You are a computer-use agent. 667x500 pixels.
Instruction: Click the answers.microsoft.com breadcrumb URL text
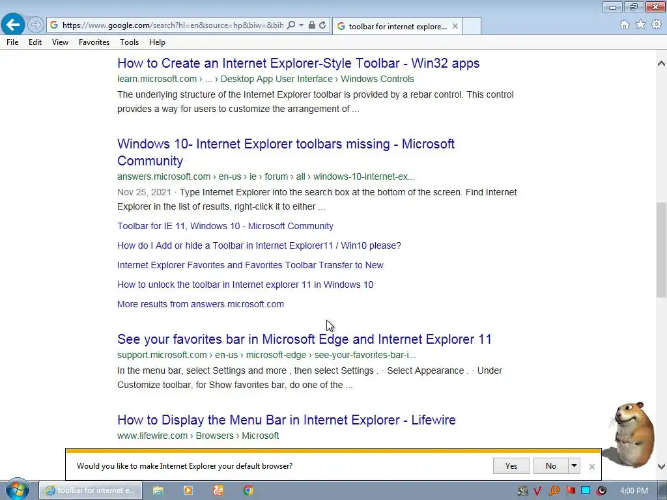click(x=266, y=177)
